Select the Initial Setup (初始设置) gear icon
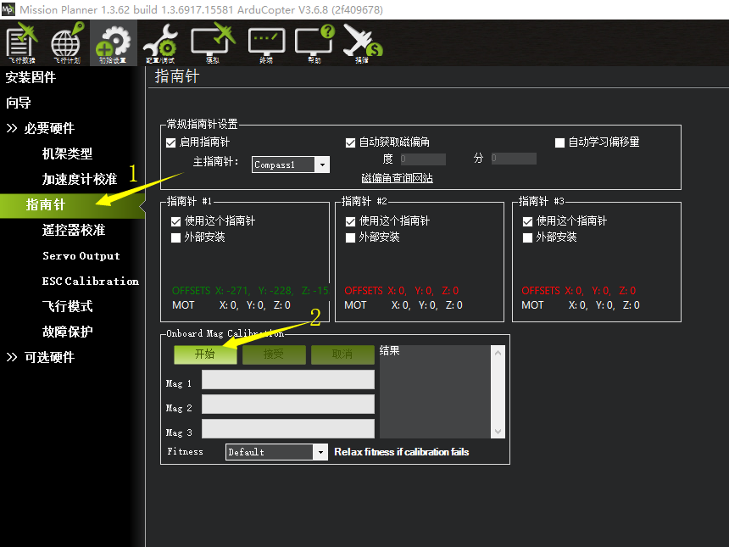This screenshot has width=729, height=547. pos(113,42)
